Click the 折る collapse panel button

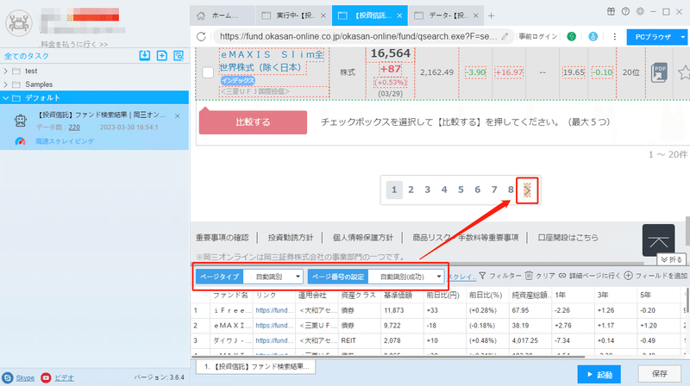pos(671,259)
